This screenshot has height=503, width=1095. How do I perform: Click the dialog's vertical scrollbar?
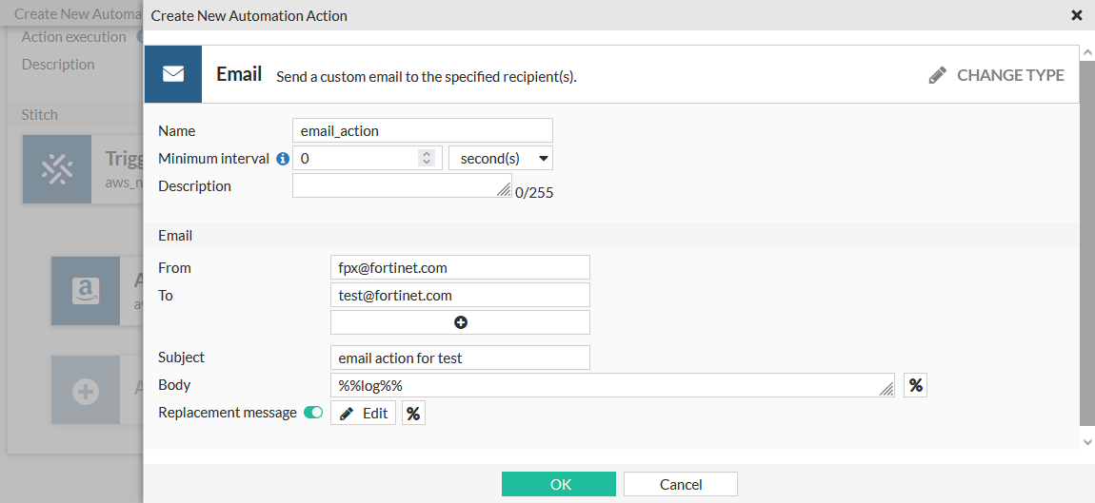point(1087,238)
